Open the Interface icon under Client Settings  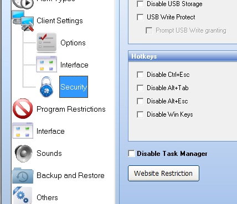click(47, 64)
